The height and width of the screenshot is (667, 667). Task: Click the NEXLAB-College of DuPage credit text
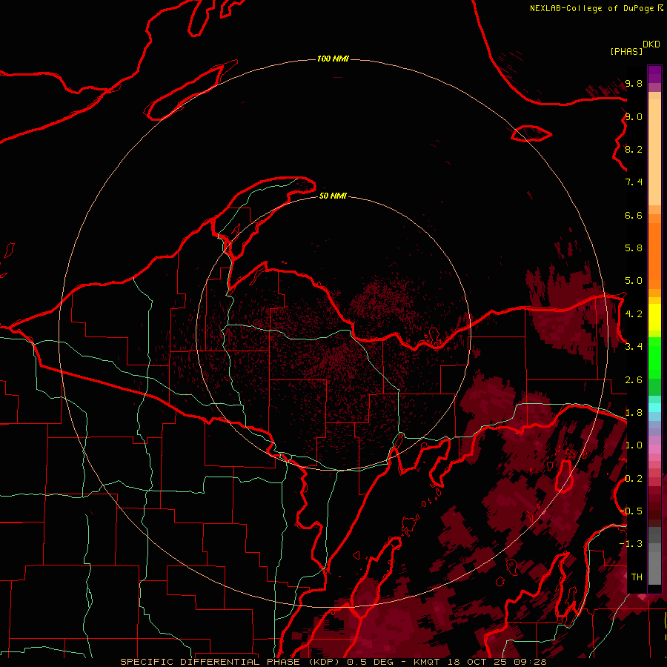pyautogui.click(x=592, y=8)
